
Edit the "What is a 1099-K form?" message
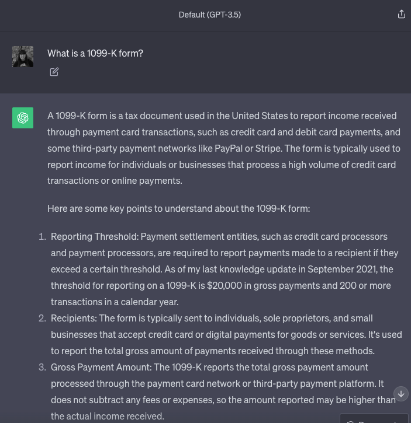click(x=54, y=72)
